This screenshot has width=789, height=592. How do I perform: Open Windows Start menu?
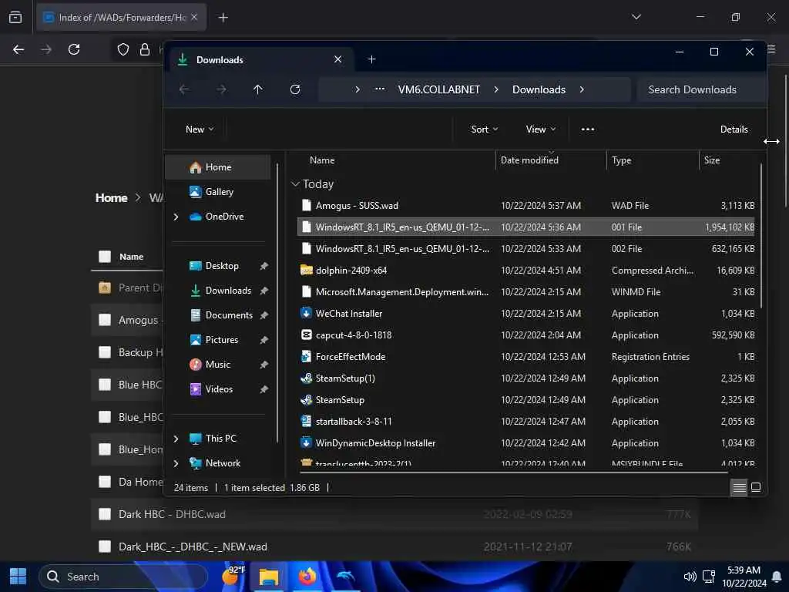pos(18,577)
